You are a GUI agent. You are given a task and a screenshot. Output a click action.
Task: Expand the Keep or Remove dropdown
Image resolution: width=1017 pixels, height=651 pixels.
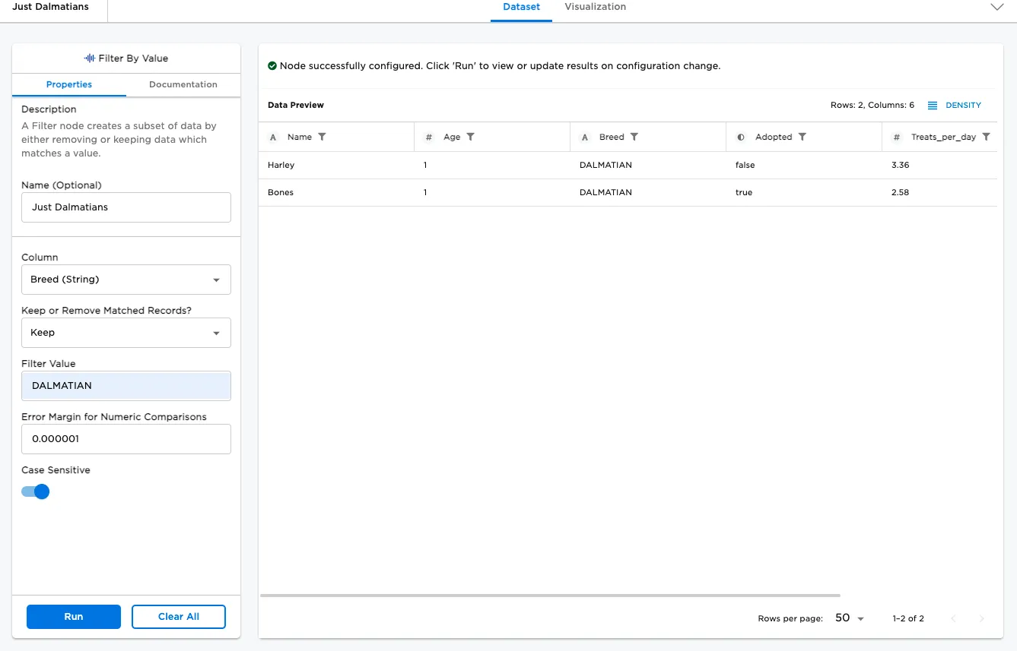[x=126, y=333]
